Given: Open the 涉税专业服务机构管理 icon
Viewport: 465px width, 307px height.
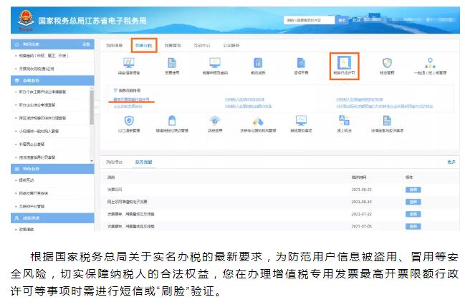Looking at the screenshot, I should pos(258,121).
